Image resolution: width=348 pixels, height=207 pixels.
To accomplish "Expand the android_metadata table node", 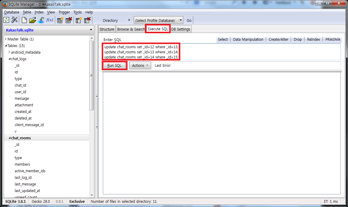I will click(9, 52).
